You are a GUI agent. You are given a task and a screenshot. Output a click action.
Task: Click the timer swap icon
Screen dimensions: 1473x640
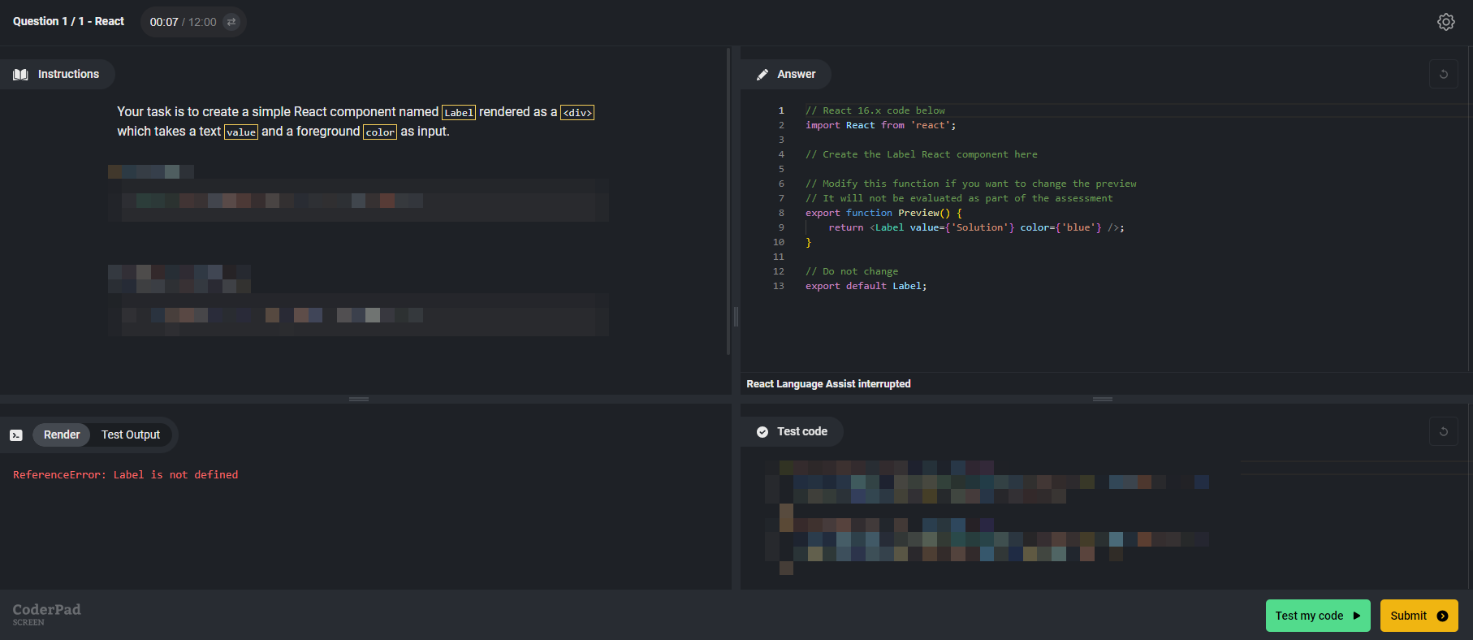(x=231, y=22)
